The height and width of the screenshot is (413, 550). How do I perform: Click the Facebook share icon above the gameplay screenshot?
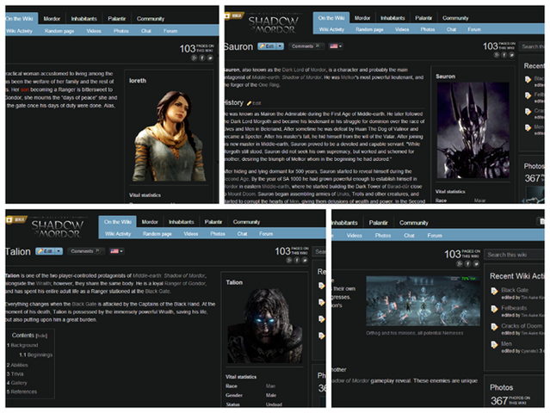(467, 263)
